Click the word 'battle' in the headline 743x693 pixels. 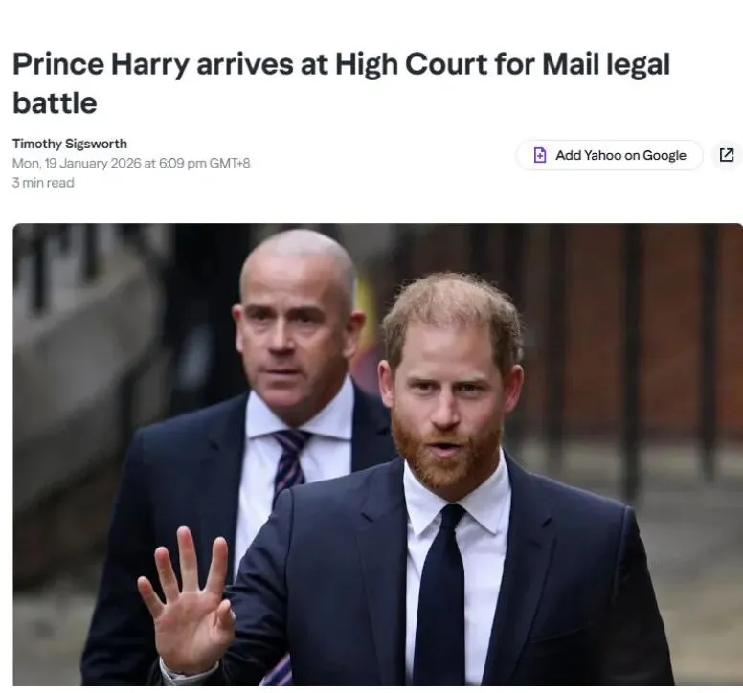coord(55,103)
